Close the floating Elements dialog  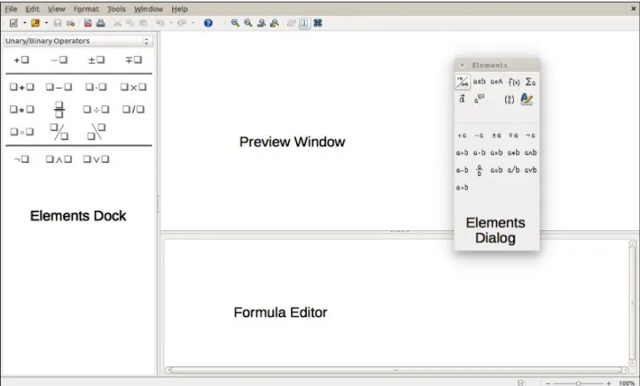pyautogui.click(x=462, y=66)
